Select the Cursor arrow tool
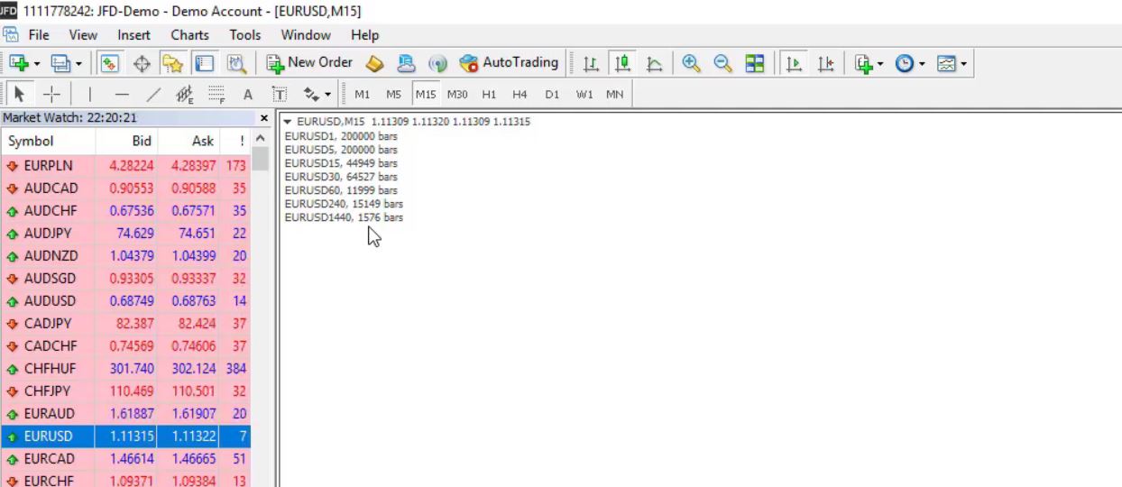 click(19, 94)
